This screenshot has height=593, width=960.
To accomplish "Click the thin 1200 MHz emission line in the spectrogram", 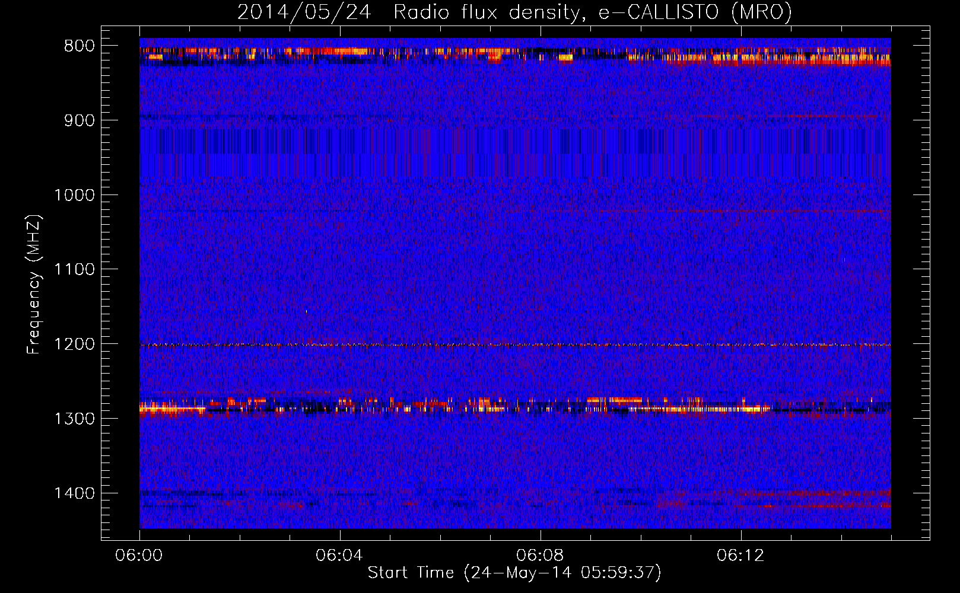I will [x=515, y=345].
